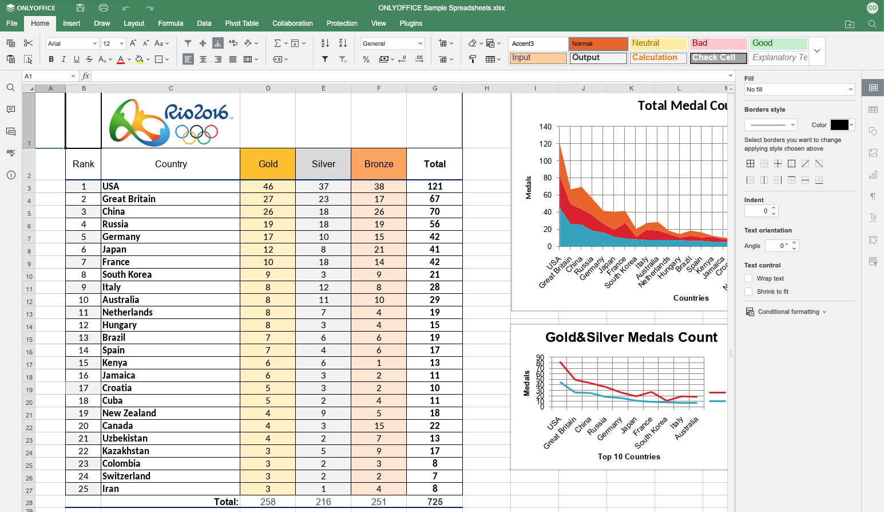Toggle align bottom button
The width and height of the screenshot is (884, 512).
[218, 43]
